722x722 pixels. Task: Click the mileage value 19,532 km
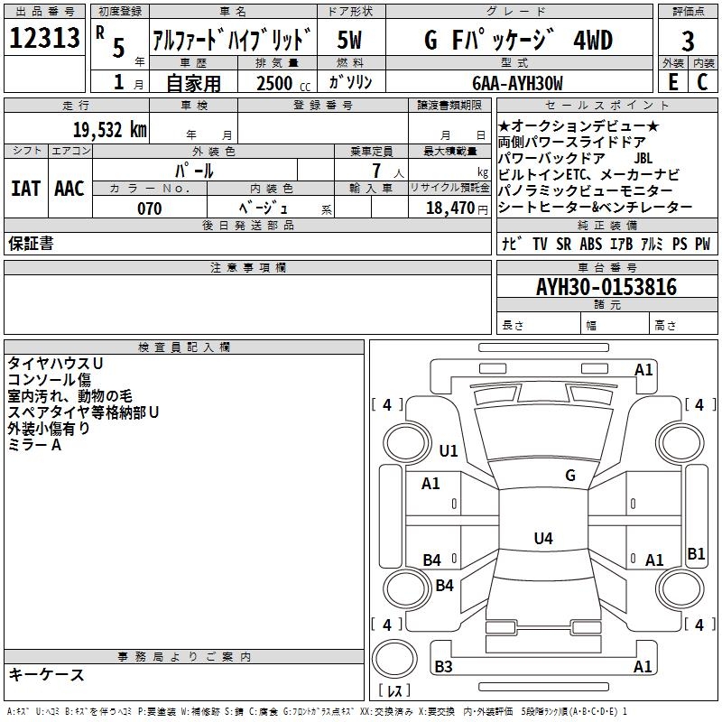[107, 129]
